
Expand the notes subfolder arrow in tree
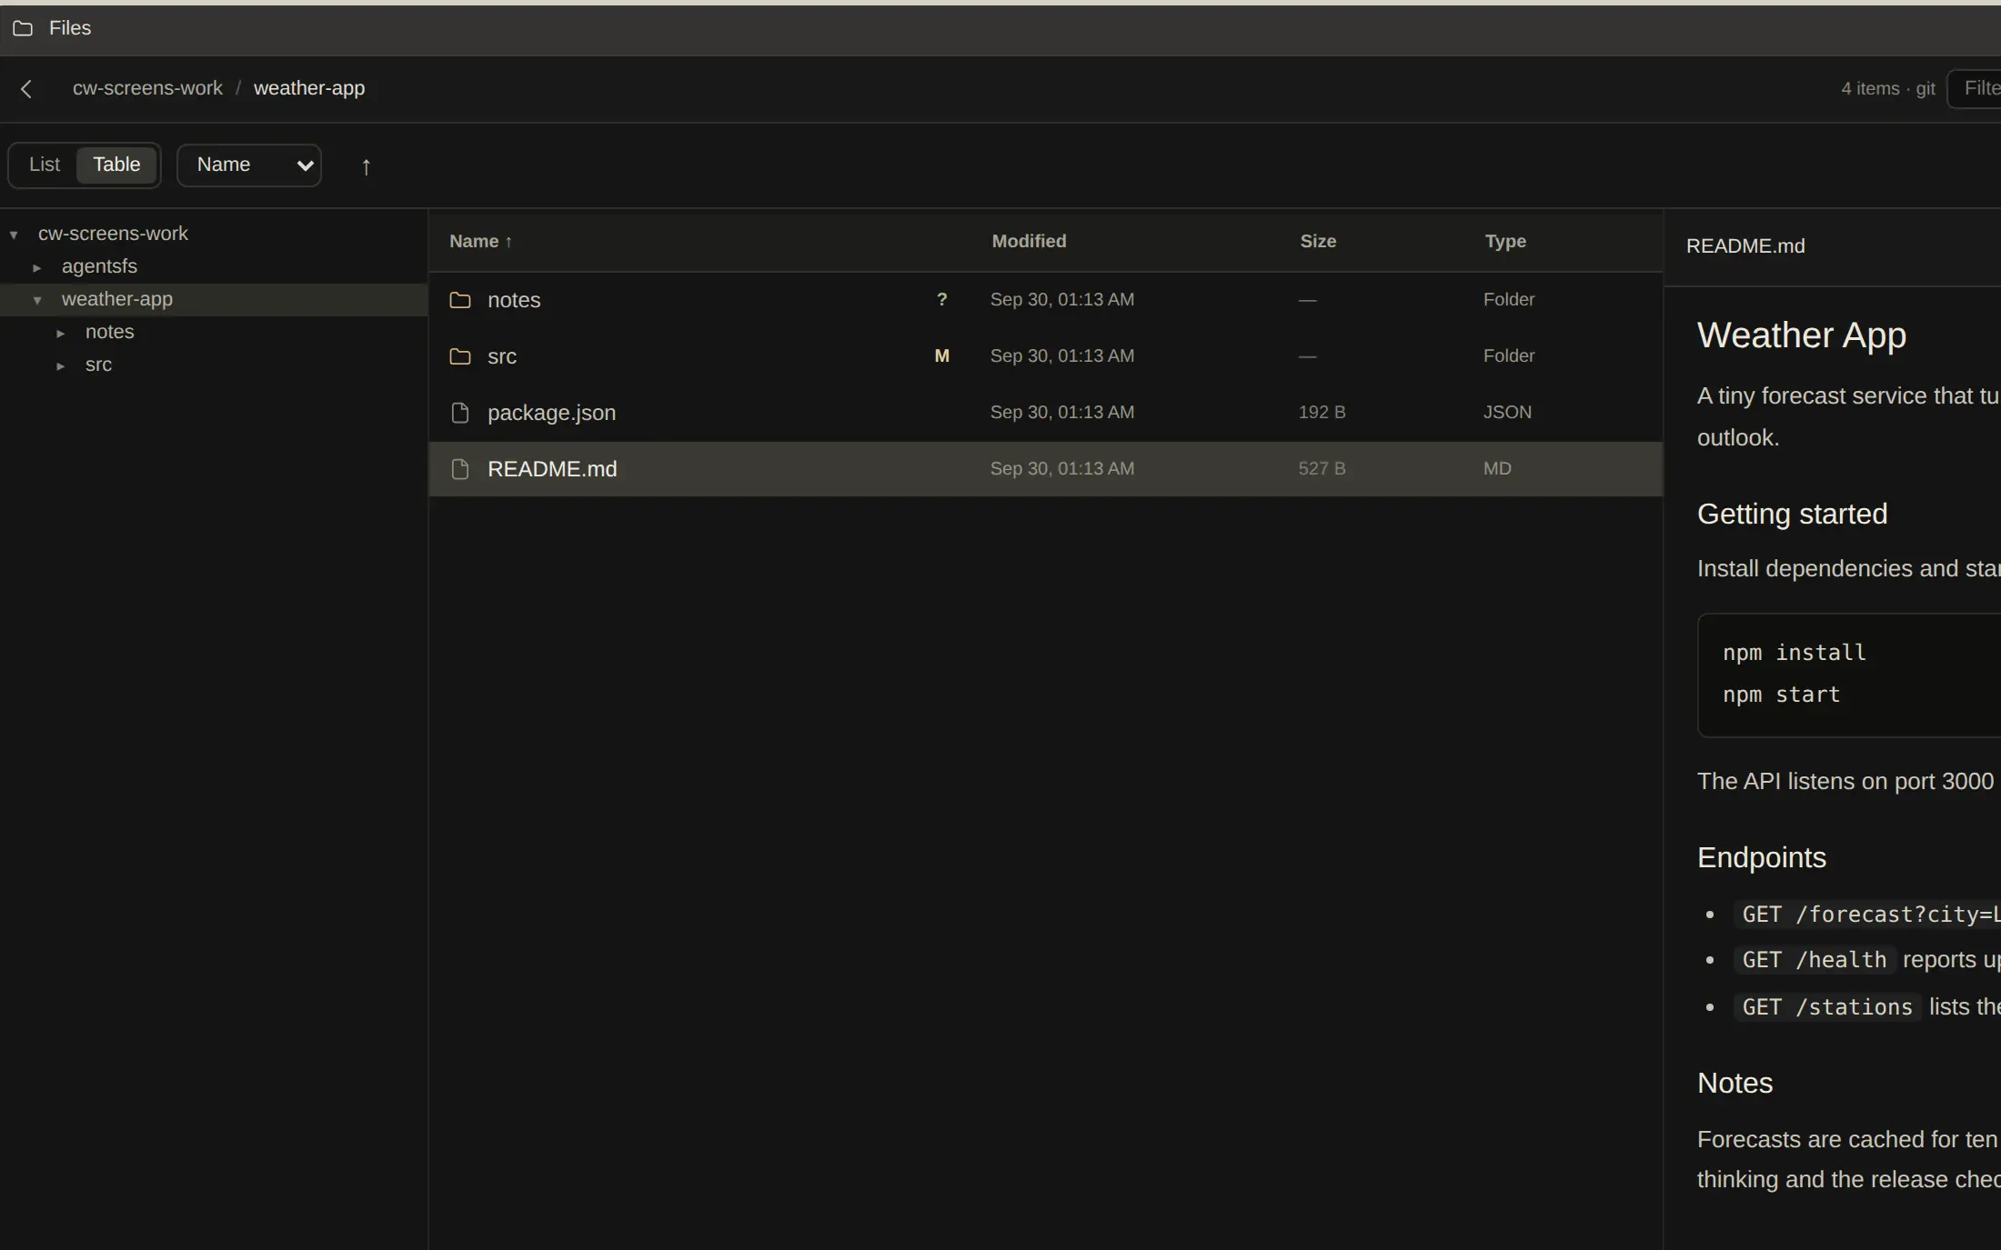61,333
